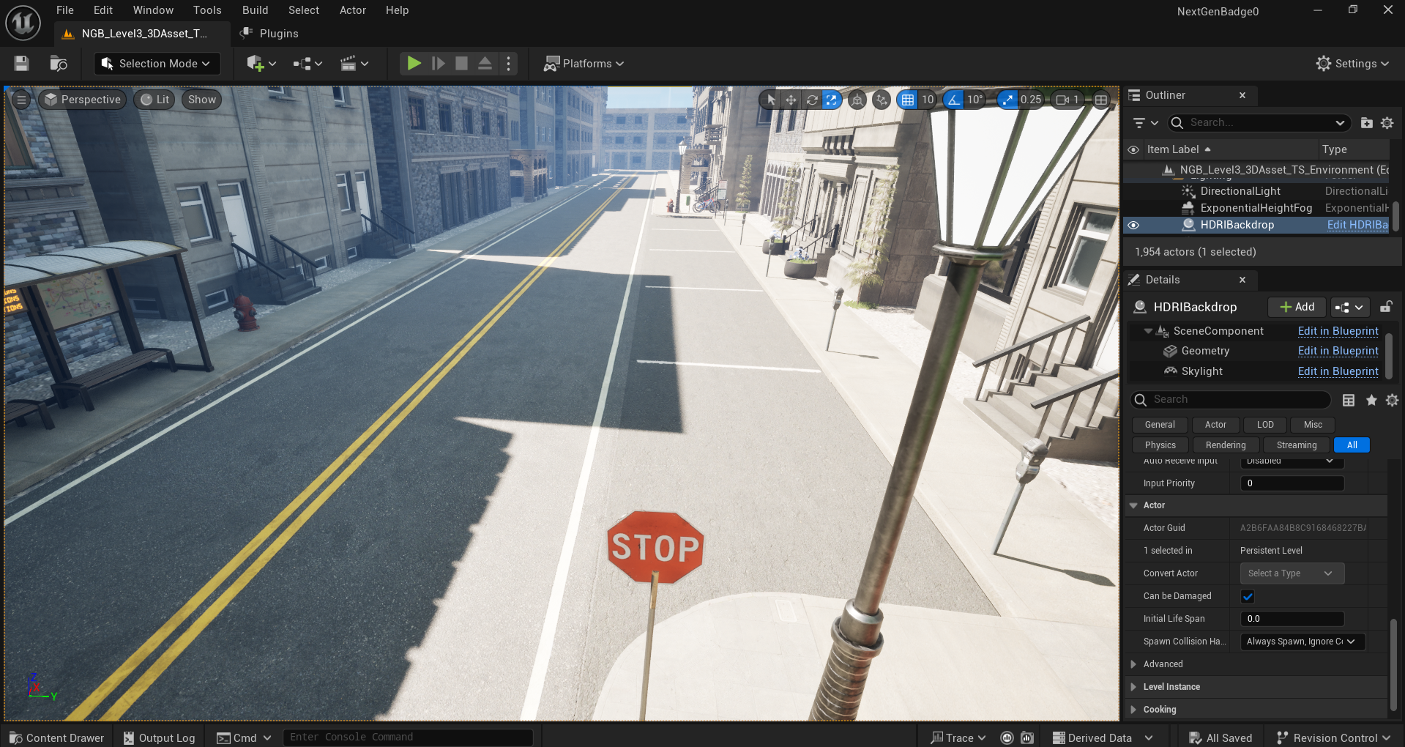The height and width of the screenshot is (747, 1405).
Task: Click Edit in Blueprint next to Skylight
Action: tap(1338, 371)
